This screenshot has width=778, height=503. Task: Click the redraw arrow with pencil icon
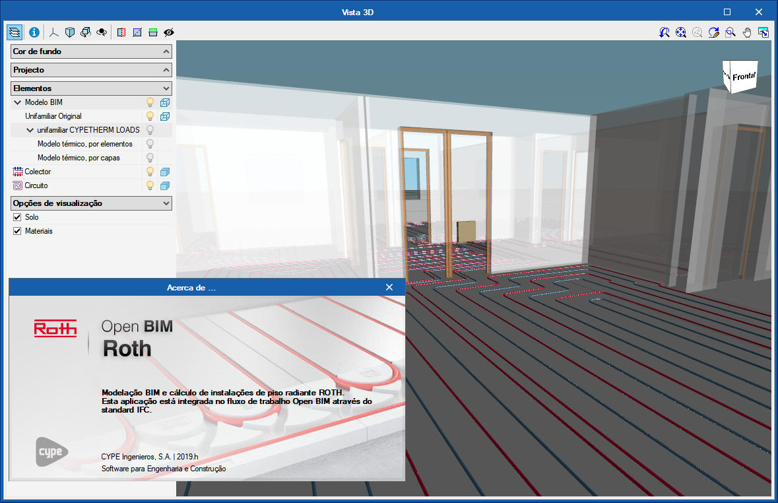[x=714, y=32]
